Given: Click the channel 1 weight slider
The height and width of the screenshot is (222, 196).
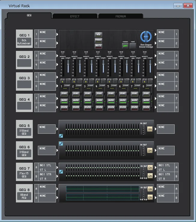Looking at the screenshot, I should click(68, 66).
